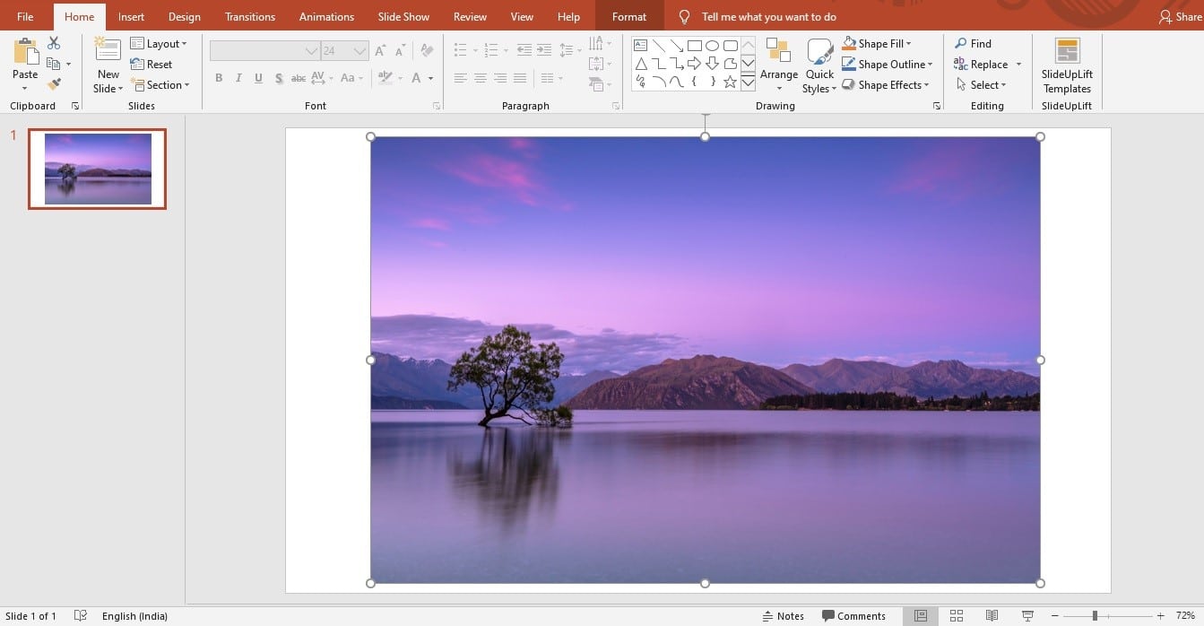The image size is (1204, 626).
Task: Select slide 1 thumbnail in panel
Action: (98, 169)
